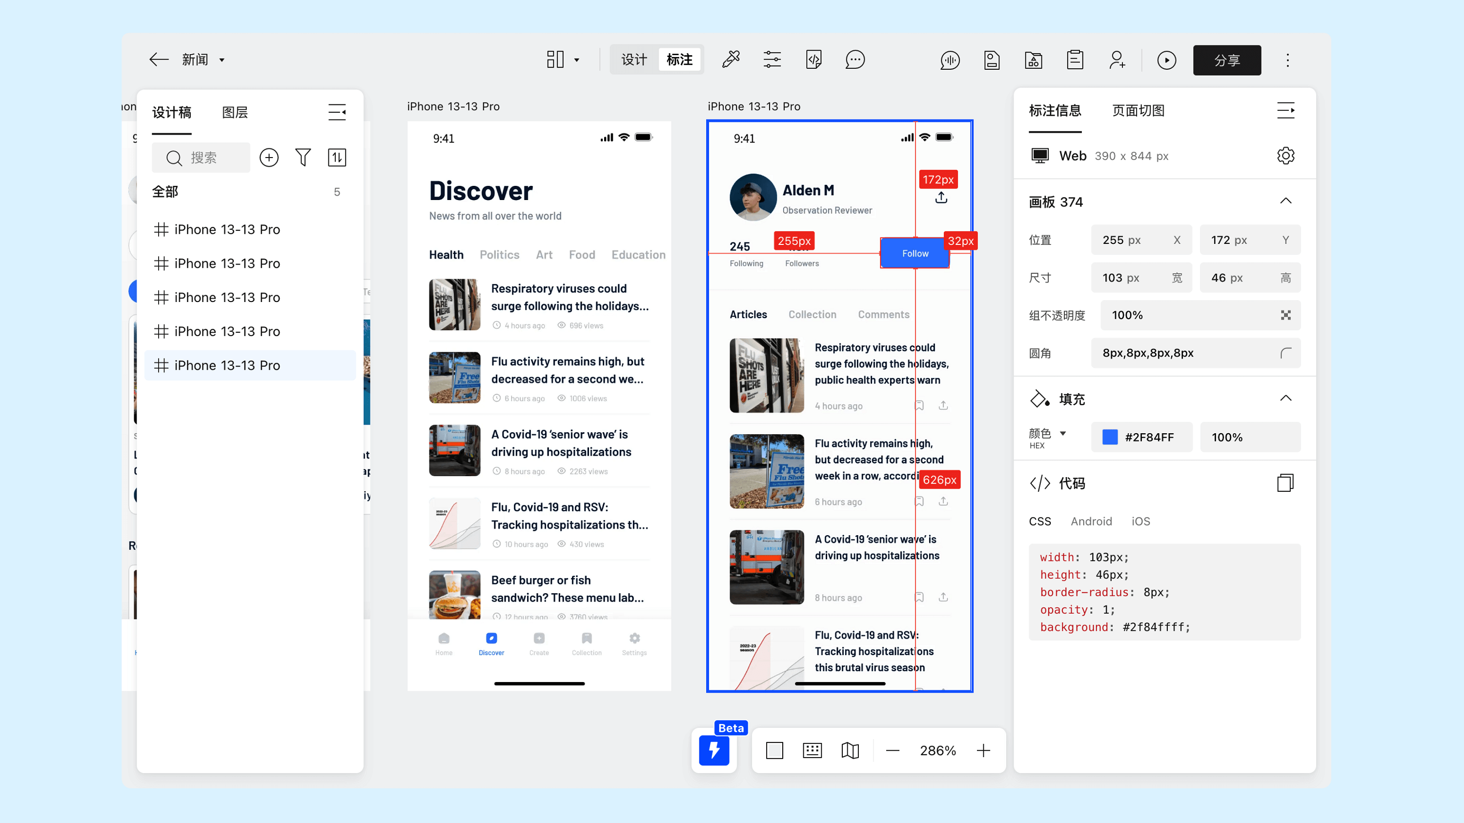Click the Beta lightning assistant icon
The width and height of the screenshot is (1464, 823).
coord(714,750)
